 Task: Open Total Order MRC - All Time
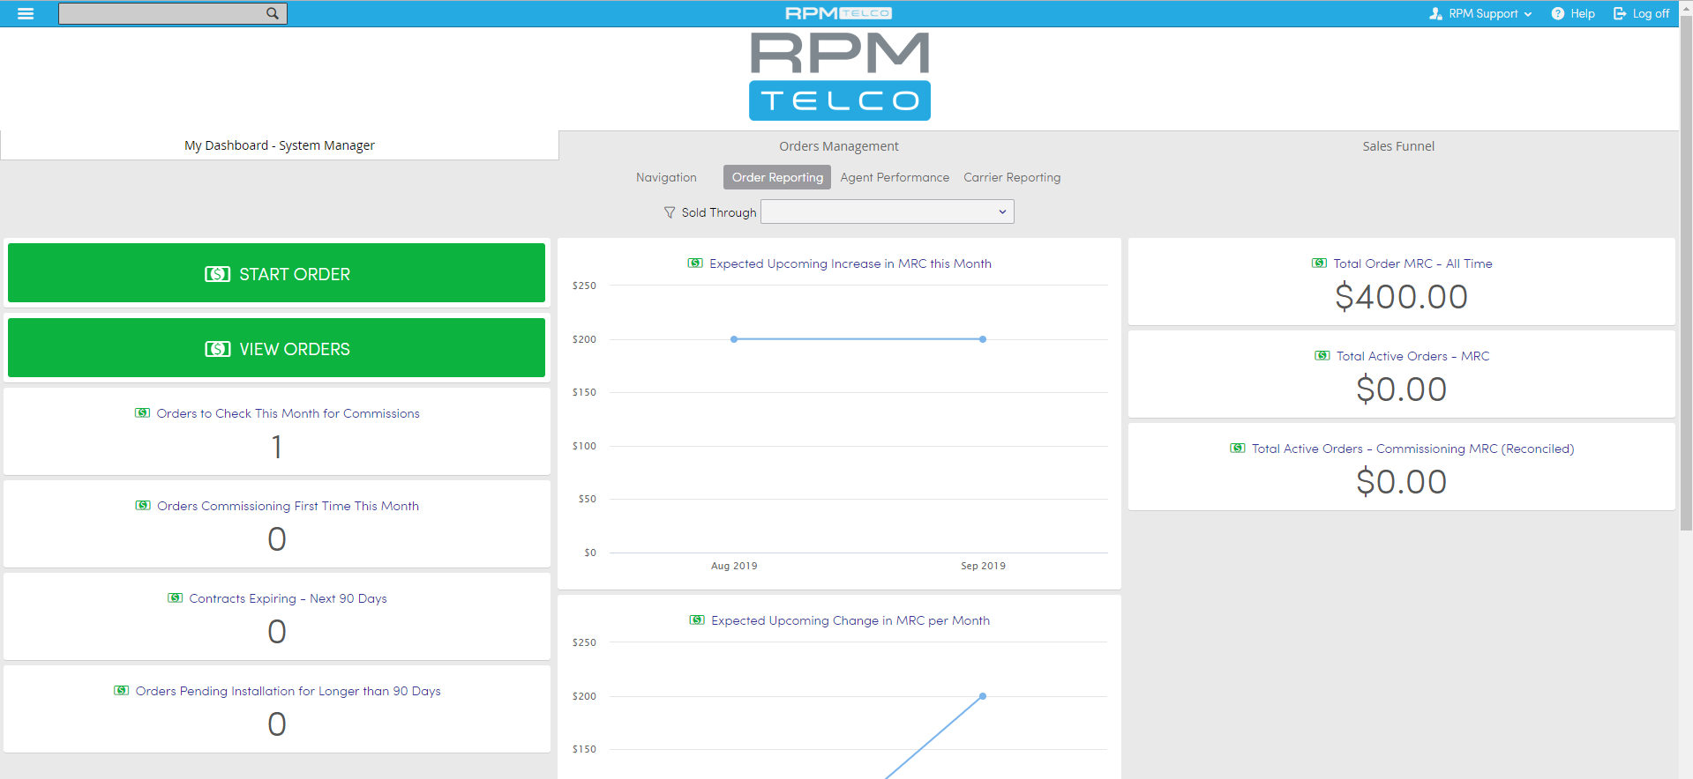1412,263
